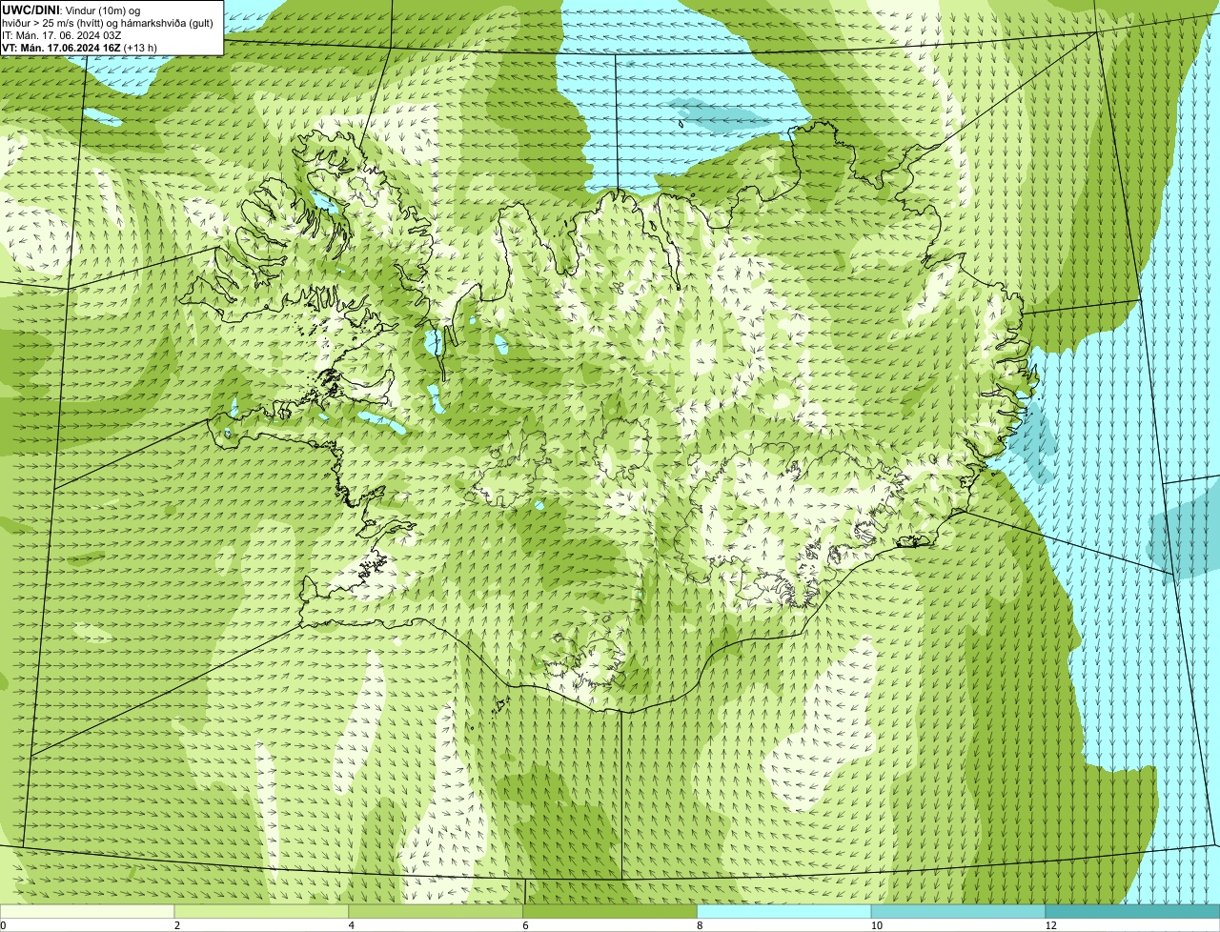1220x932 pixels.
Task: Click the 10–12 m/s turquoise scale segment
Action: click(x=959, y=912)
